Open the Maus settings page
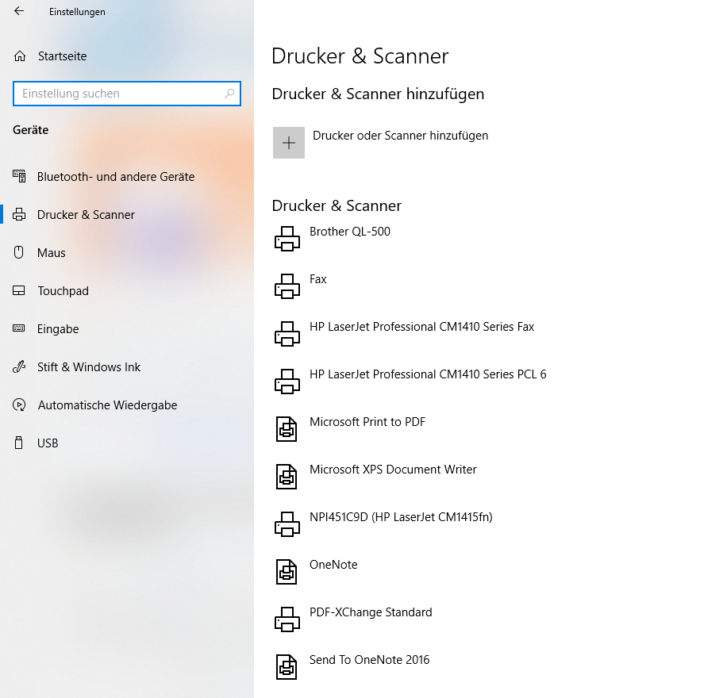 click(51, 252)
